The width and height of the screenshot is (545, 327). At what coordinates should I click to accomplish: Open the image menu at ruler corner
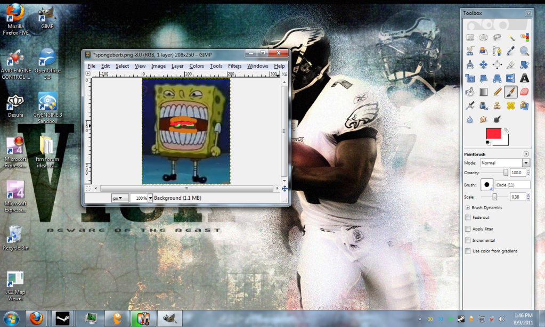click(x=88, y=73)
